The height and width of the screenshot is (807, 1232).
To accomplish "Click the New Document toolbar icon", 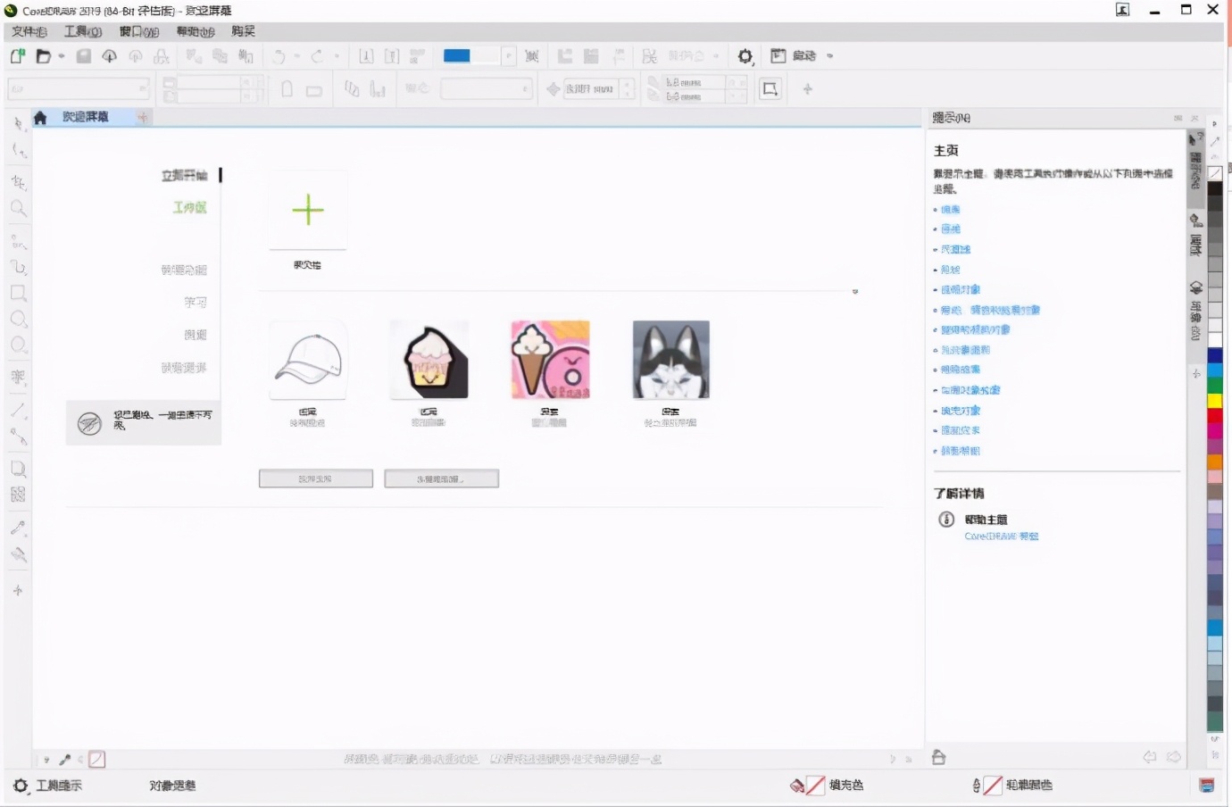I will tap(18, 56).
